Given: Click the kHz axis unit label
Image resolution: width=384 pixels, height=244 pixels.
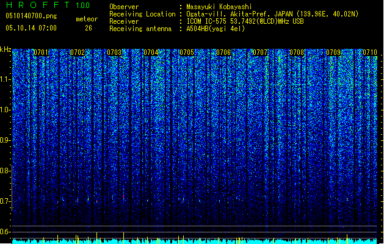Looking at the screenshot, I should coord(5,49).
